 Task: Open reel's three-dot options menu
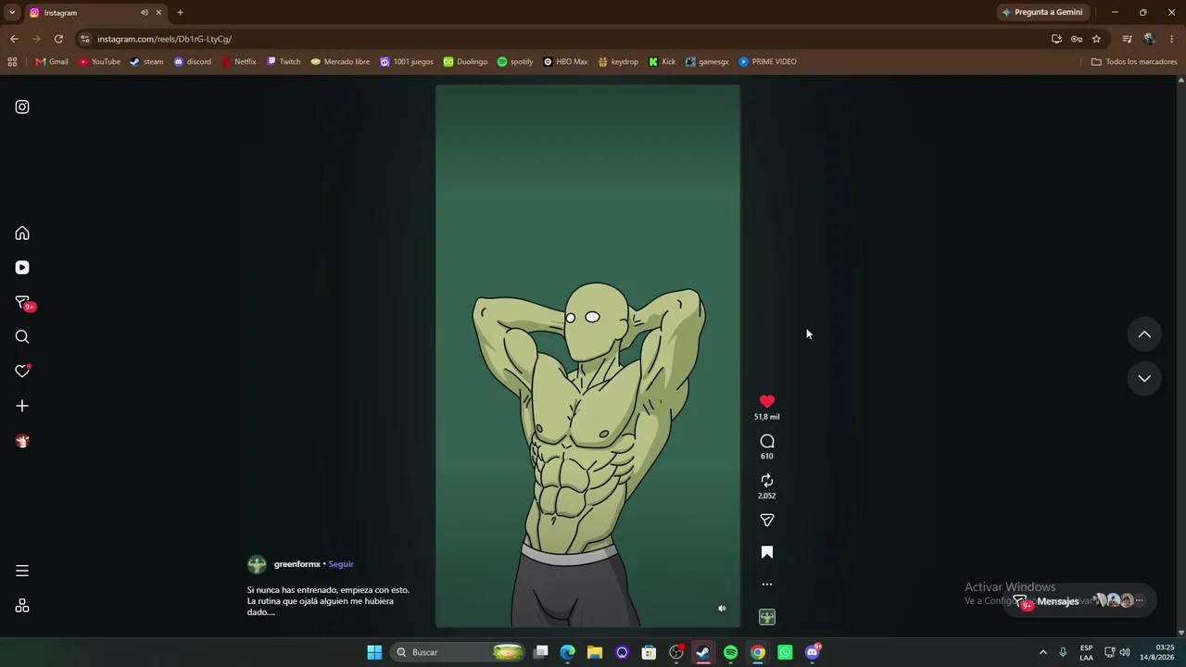pyautogui.click(x=767, y=585)
